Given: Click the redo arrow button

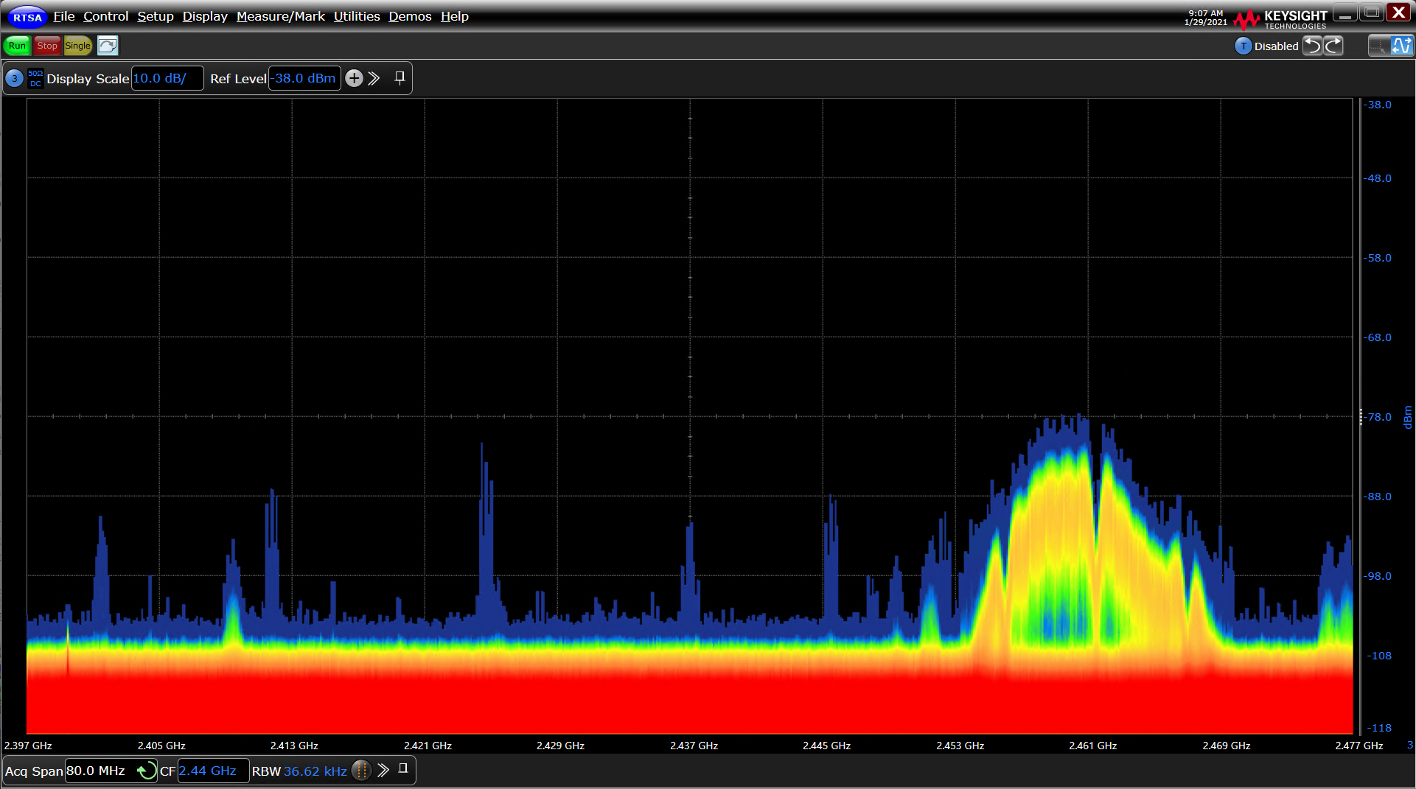Looking at the screenshot, I should [x=1333, y=46].
